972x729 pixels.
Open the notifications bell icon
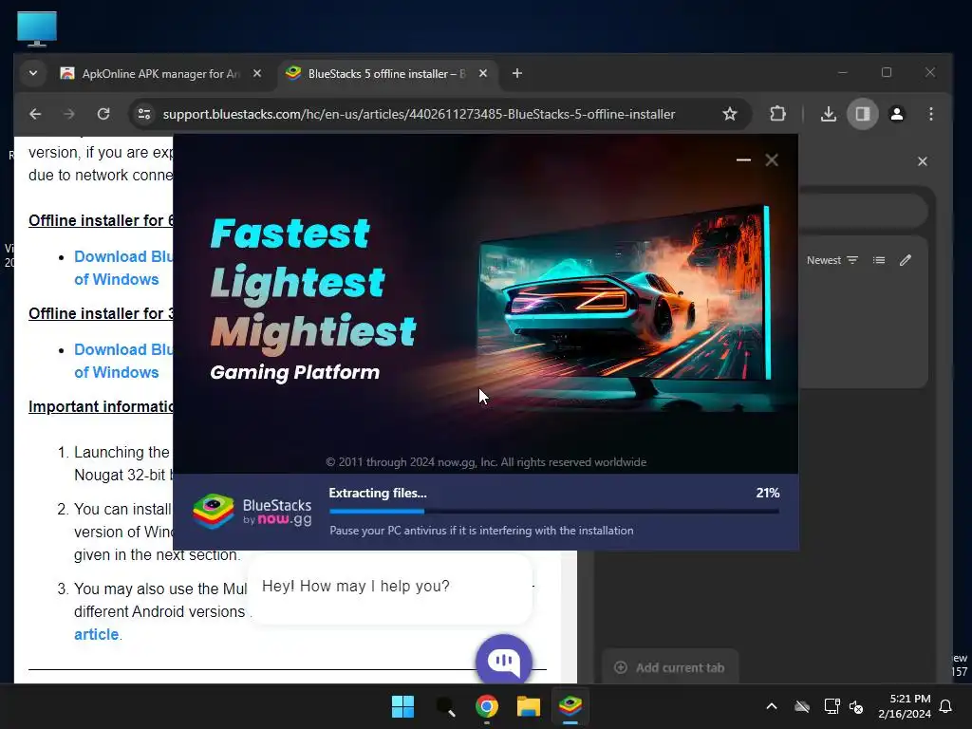click(x=946, y=706)
